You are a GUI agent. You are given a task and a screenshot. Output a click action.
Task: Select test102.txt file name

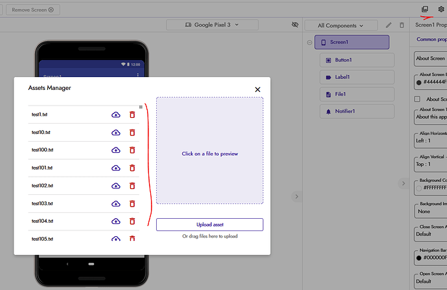(42, 186)
